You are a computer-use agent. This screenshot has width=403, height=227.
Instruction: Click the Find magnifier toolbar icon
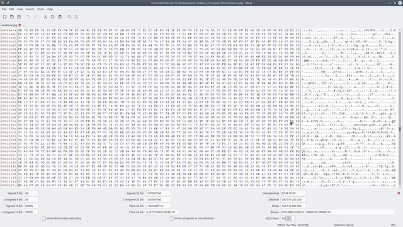69,17
